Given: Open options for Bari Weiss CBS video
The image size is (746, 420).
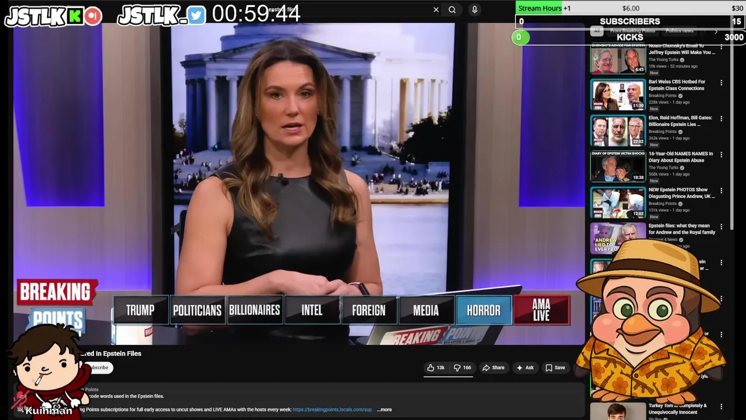Looking at the screenshot, I should point(721,83).
